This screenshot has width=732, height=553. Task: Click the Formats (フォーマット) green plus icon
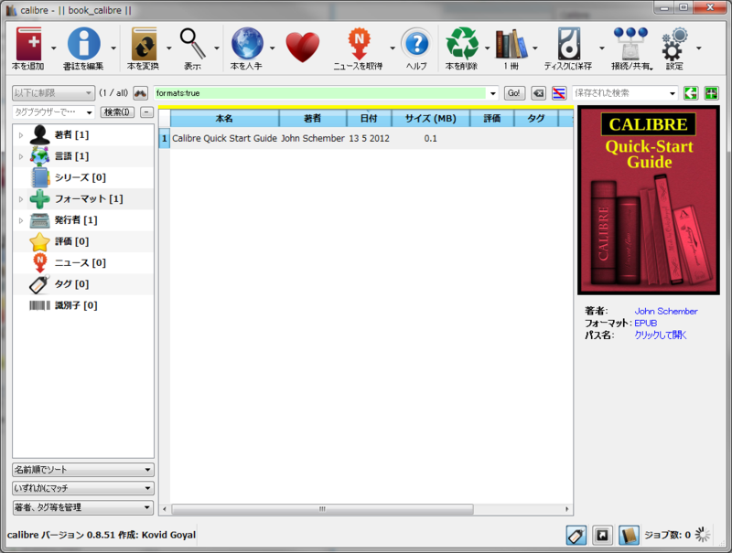[39, 199]
